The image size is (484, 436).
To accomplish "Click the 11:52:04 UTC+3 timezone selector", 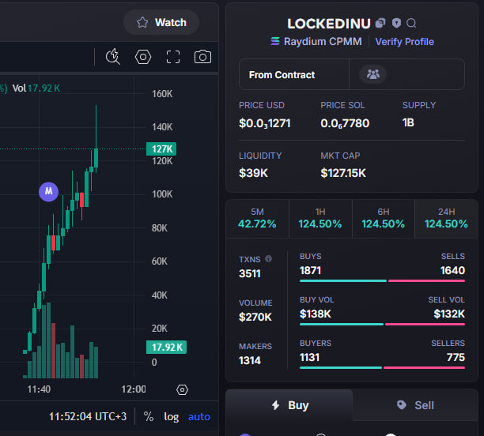I will pyautogui.click(x=88, y=416).
